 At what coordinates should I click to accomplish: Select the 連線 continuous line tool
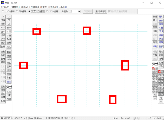coord(9,43)
